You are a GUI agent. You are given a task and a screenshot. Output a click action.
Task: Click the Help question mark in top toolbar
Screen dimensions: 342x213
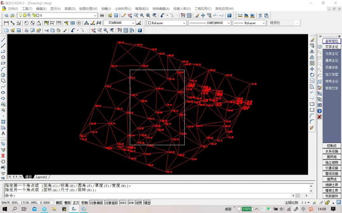pos(229,15)
